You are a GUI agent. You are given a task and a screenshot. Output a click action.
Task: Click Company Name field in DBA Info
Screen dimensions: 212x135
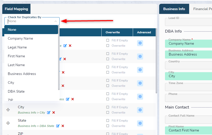[188, 44]
